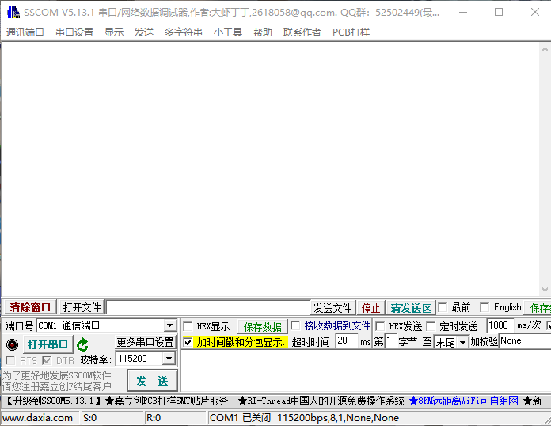Maximize the SSCOM window
The height and width of the screenshot is (426, 551).
point(499,13)
